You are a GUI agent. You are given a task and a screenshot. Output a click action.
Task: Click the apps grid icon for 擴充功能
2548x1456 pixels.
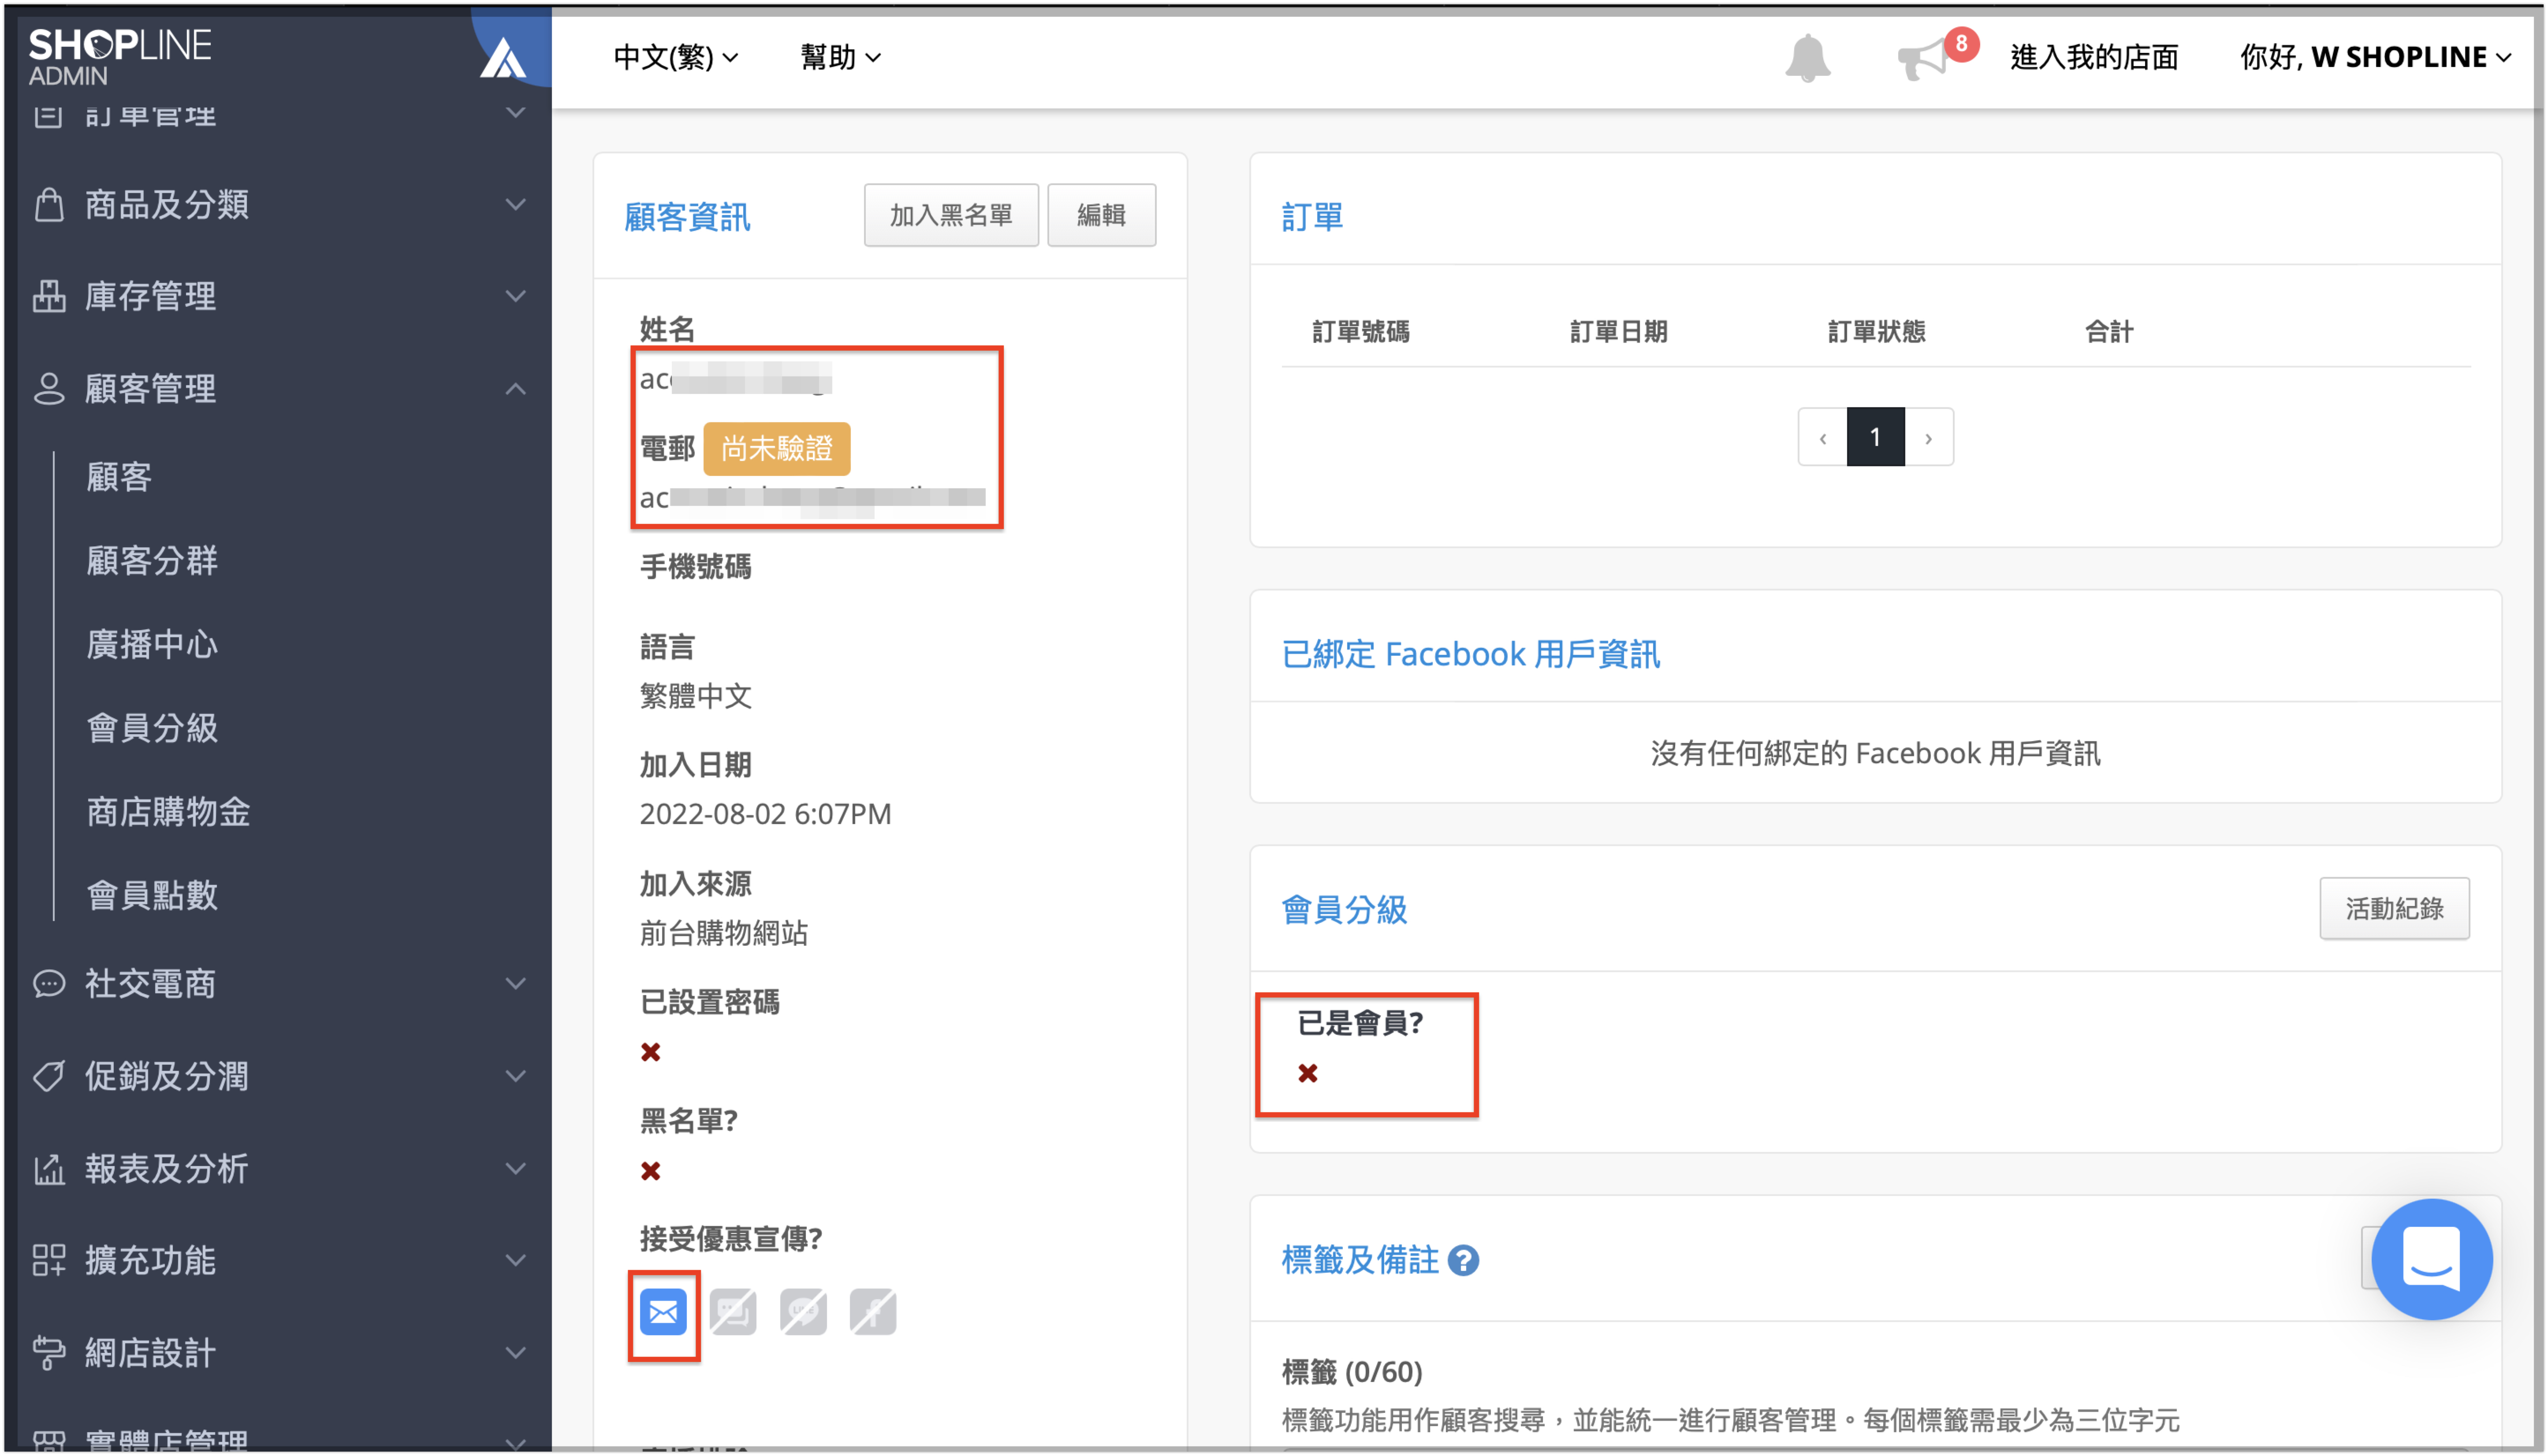49,1260
